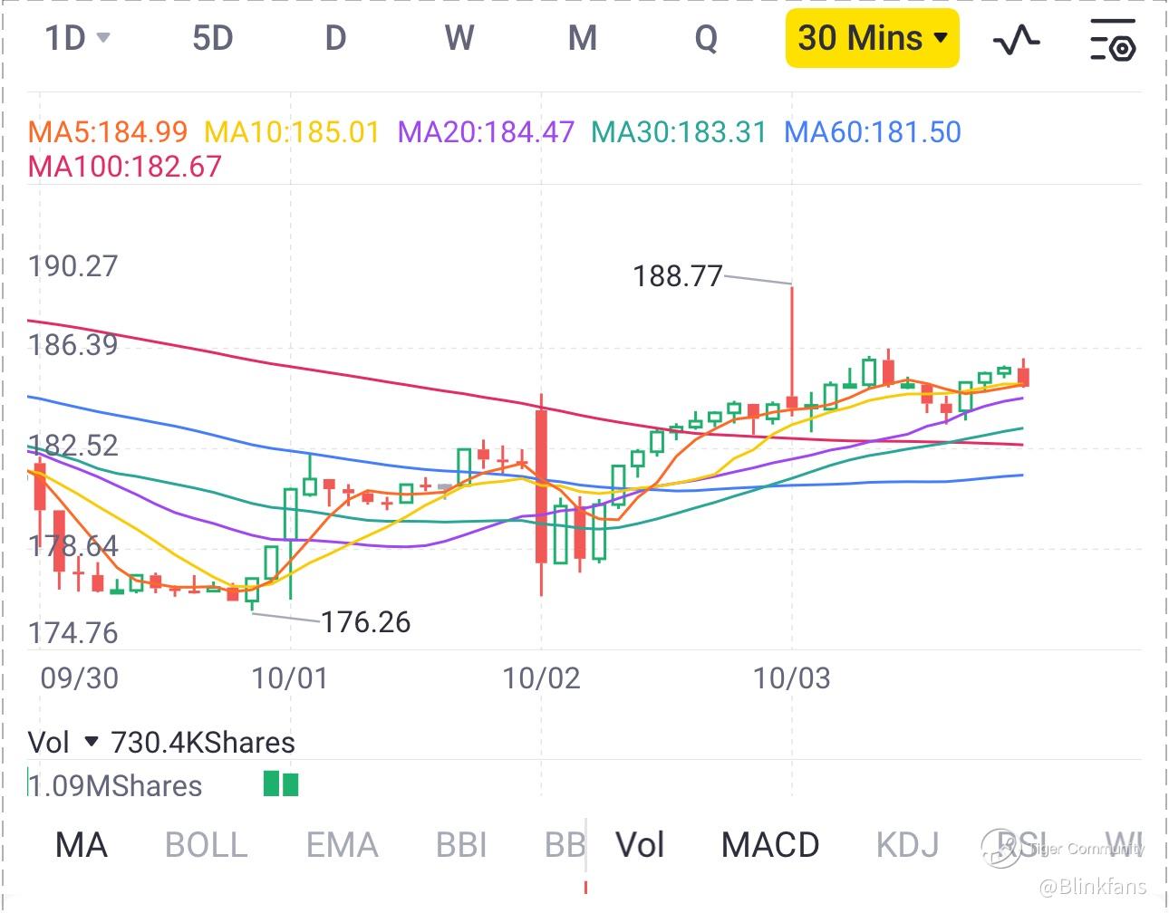Open chart display settings icon

[x=1113, y=39]
